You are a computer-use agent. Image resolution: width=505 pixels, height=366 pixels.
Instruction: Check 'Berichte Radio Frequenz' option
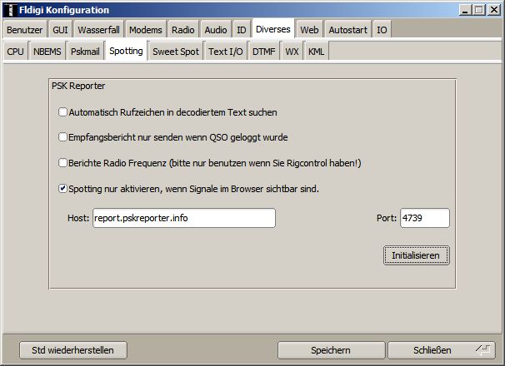[63, 163]
